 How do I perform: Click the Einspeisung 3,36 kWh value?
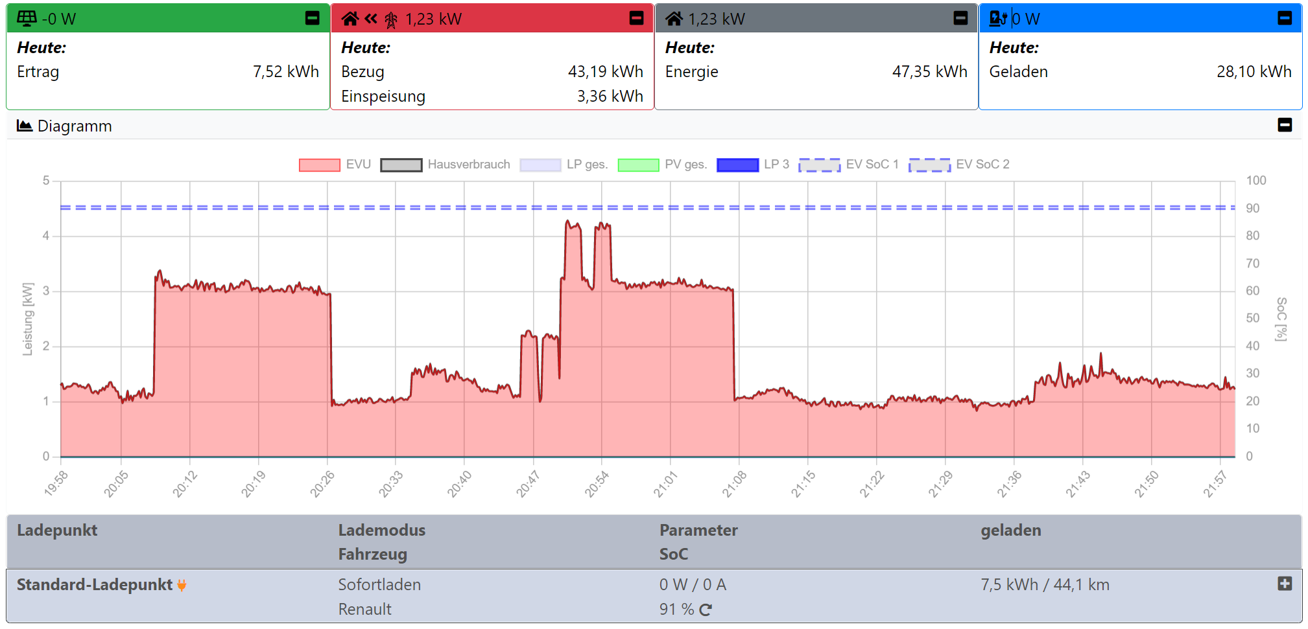610,97
